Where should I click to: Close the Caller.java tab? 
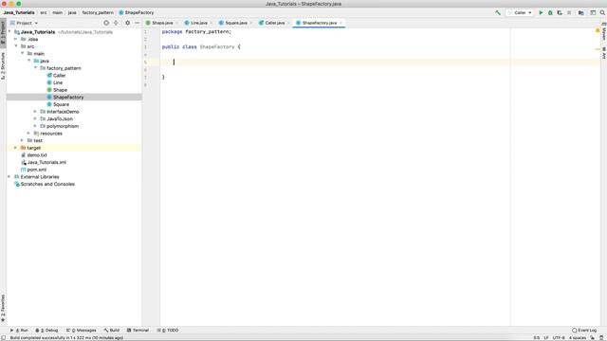(288, 23)
